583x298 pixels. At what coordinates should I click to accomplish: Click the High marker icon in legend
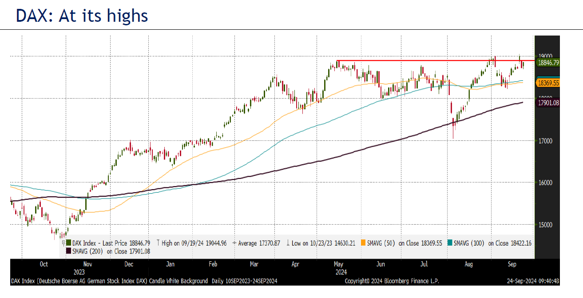[x=158, y=243]
